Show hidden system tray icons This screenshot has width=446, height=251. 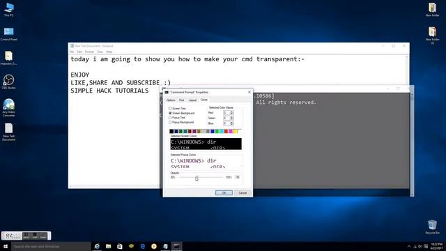409,246
